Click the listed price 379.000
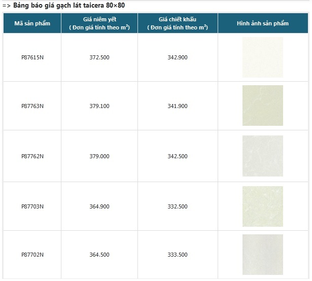Screen dimensions: 312x281 click(x=99, y=156)
